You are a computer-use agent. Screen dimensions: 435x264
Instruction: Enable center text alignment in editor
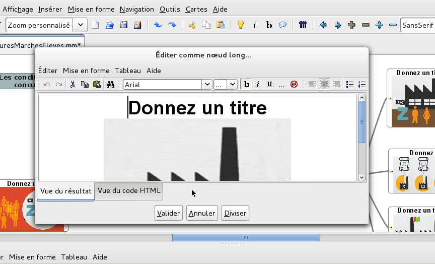324,85
